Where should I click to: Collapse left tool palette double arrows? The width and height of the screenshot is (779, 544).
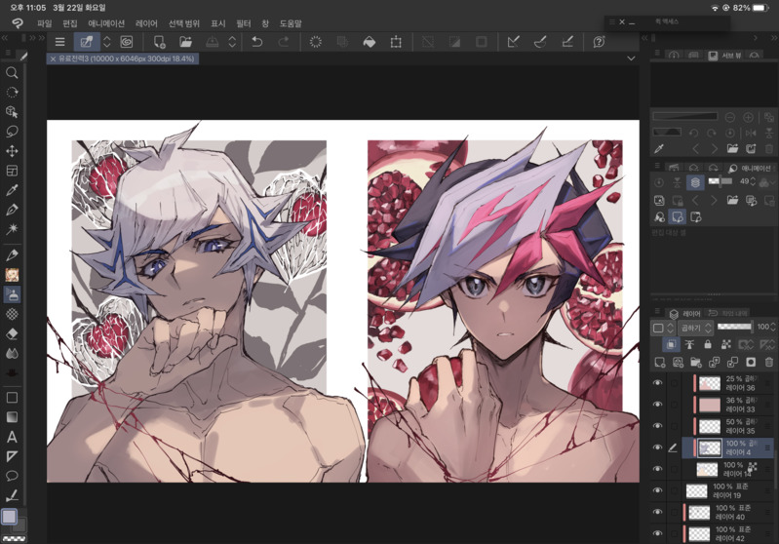(5, 38)
